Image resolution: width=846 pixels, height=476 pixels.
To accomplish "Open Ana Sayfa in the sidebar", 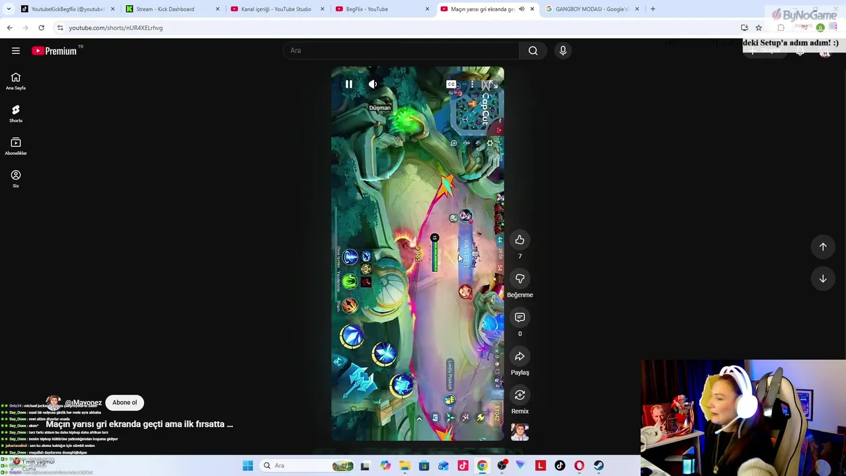I will pyautogui.click(x=16, y=81).
